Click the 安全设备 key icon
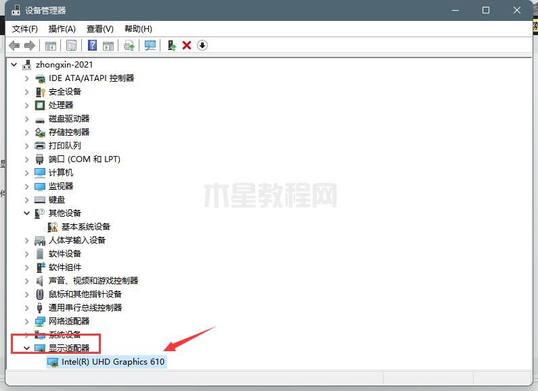This screenshot has height=391, width=538. [x=40, y=92]
